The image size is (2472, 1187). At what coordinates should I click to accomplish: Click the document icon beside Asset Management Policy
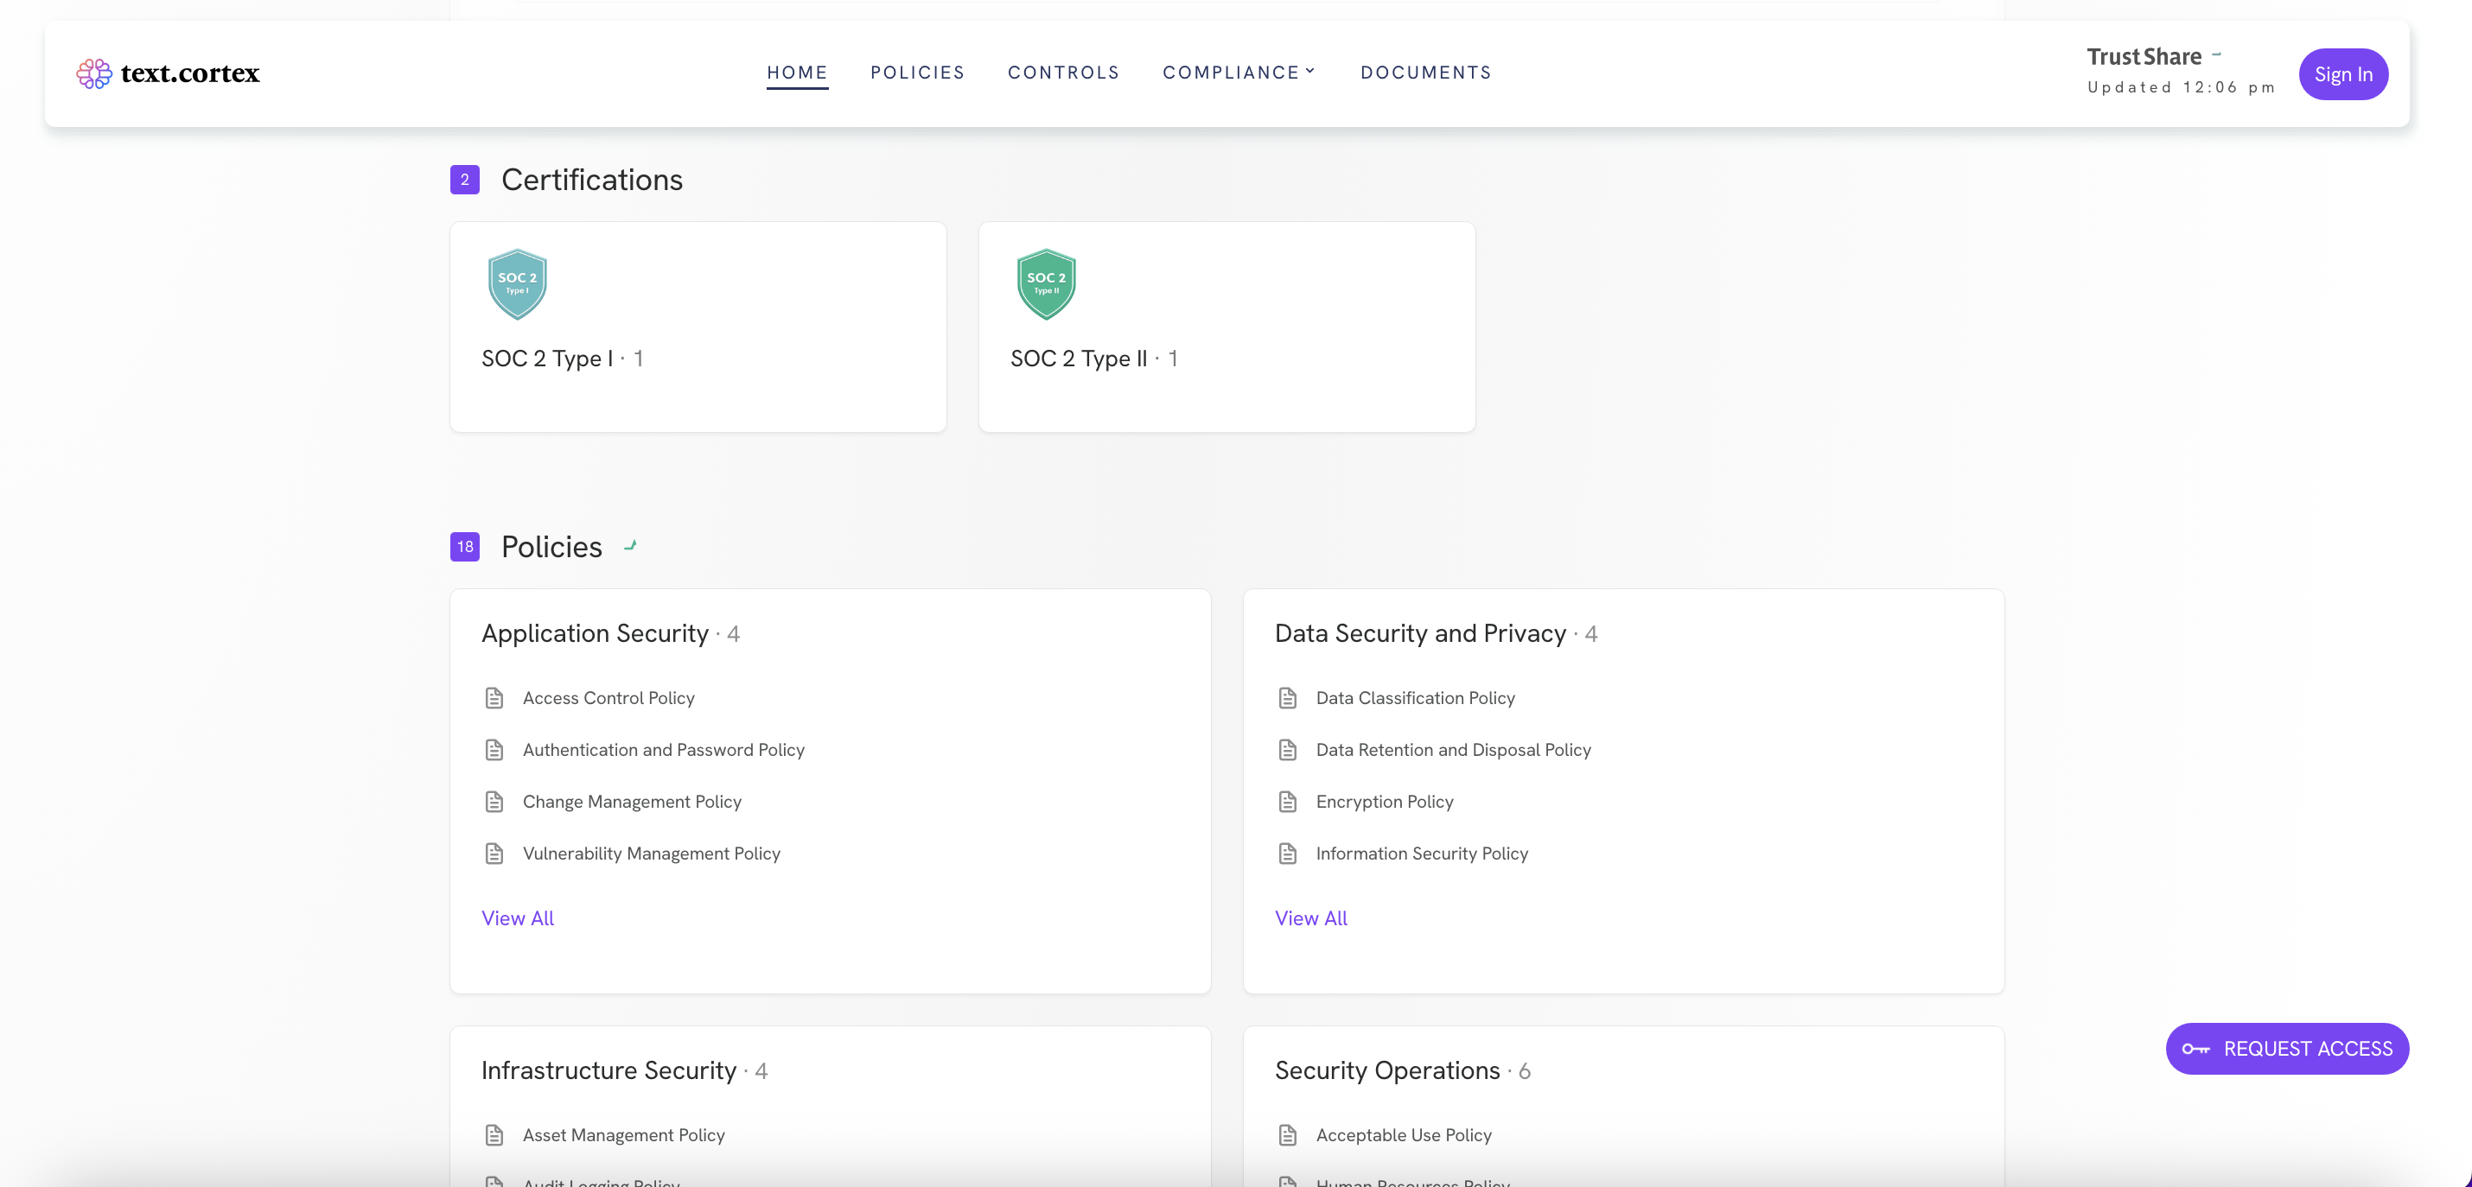pos(494,1135)
